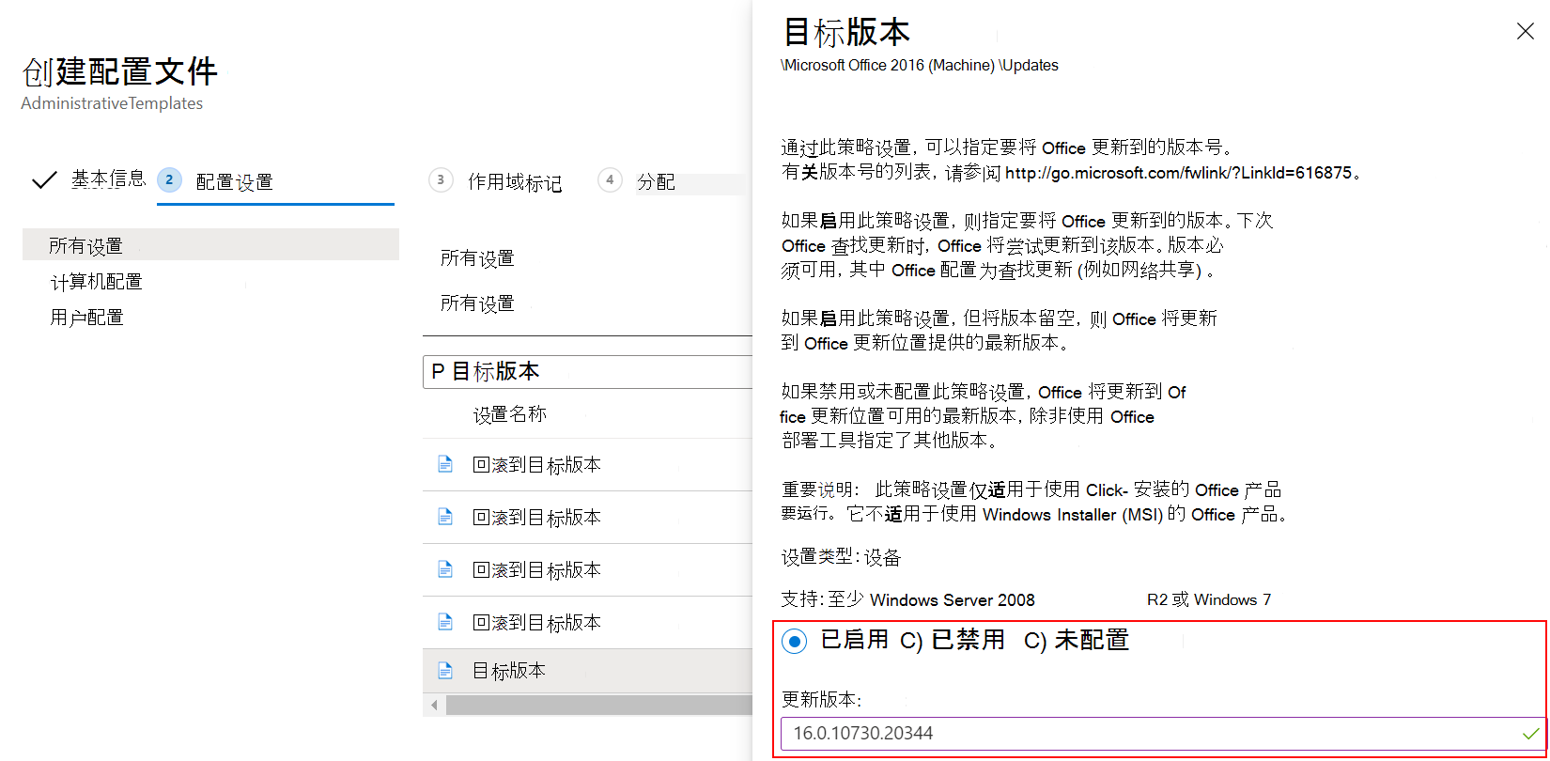Click the 设置类型: 设备 text
1550x761 pixels.
coord(841,557)
